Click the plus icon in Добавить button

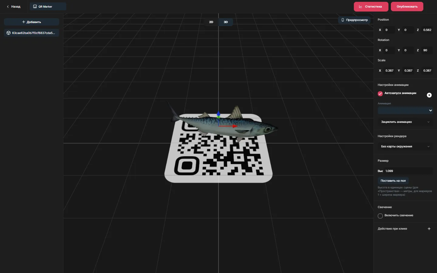(x=24, y=22)
